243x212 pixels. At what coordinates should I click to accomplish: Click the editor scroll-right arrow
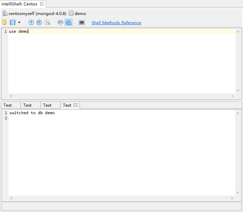tap(232, 96)
